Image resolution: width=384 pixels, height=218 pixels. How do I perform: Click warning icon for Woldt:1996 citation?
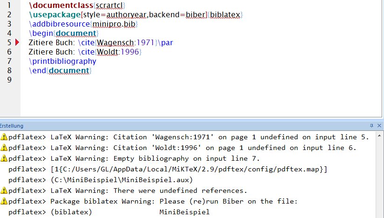coord(4,148)
